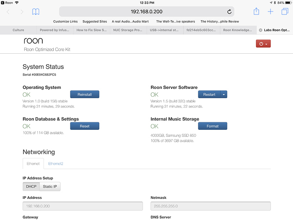The image size is (293, 220).
Task: Close the Labs Roon Opt tab
Action: [x=260, y=30]
